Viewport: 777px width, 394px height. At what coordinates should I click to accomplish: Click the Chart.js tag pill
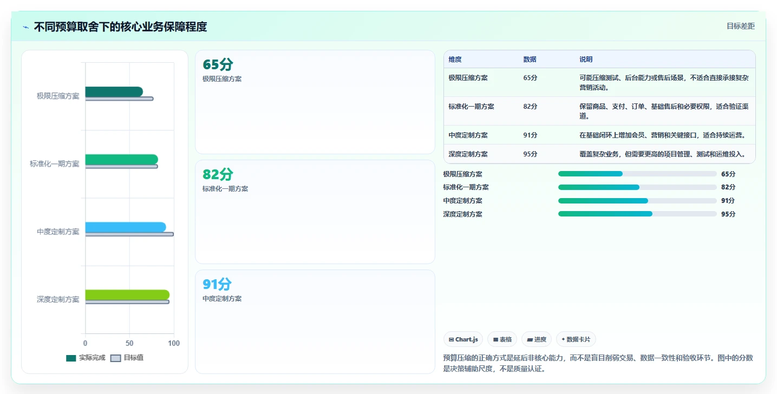463,339
